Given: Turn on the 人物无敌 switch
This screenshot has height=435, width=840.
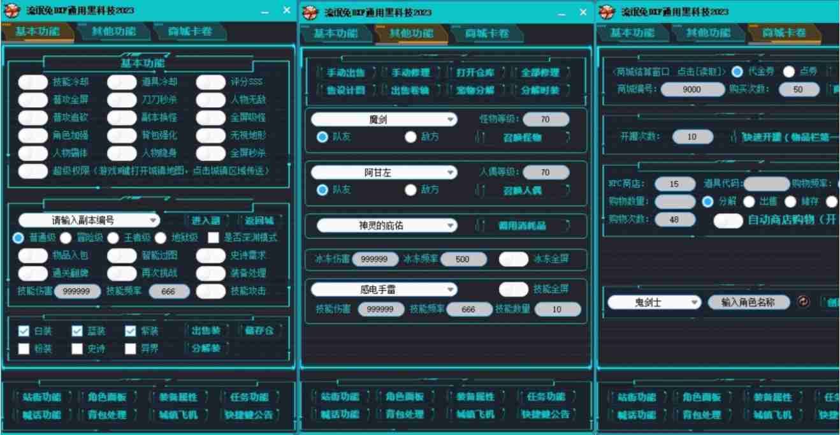Looking at the screenshot, I should pos(210,100).
